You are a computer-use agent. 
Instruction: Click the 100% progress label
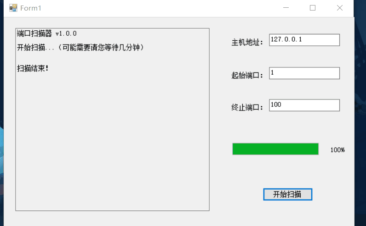337,150
